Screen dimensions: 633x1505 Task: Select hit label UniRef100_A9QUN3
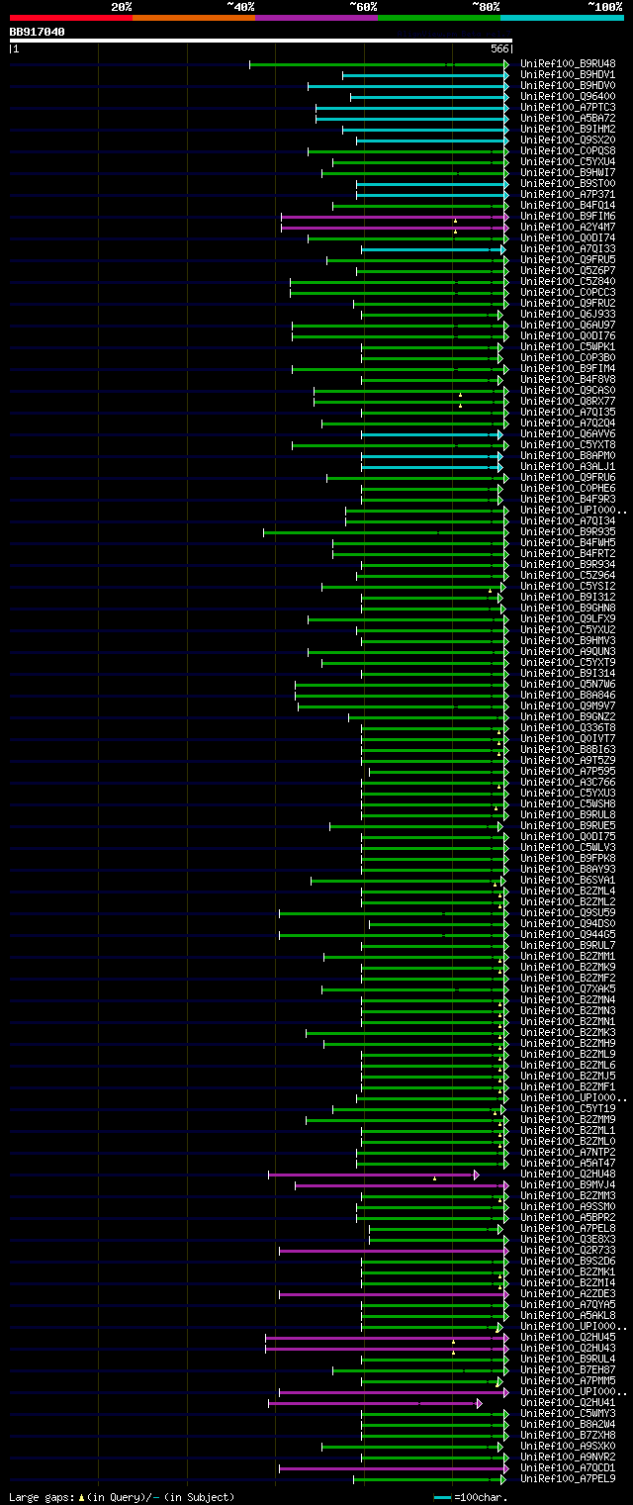pyautogui.click(x=568, y=651)
